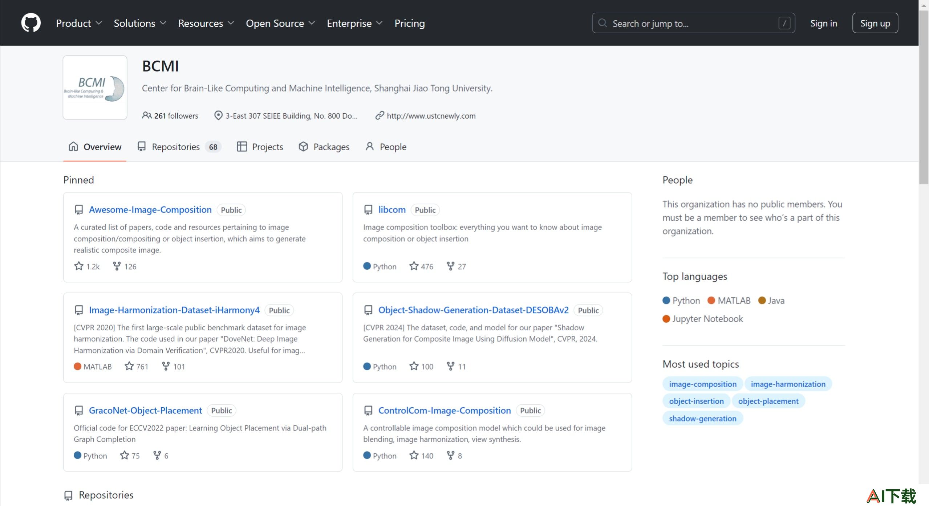Click star icon on ControlCom-Image-Composition card
The height and width of the screenshot is (506, 929).
[414, 455]
